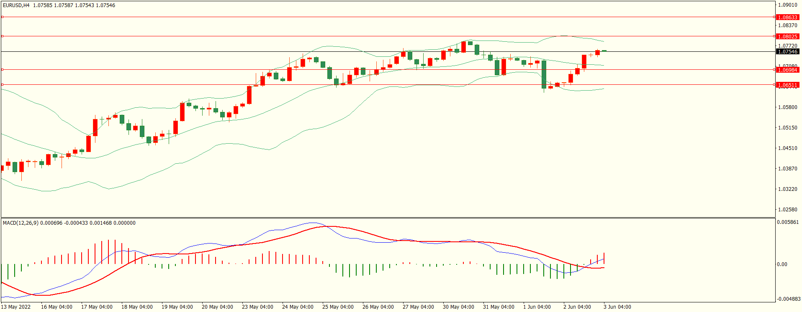Click the large green candle on 1 Jun
The height and width of the screenshot is (312, 802).
[x=544, y=74]
